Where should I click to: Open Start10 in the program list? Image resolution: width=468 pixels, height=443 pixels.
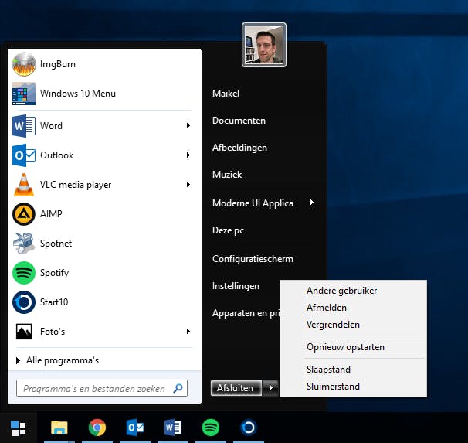click(54, 302)
